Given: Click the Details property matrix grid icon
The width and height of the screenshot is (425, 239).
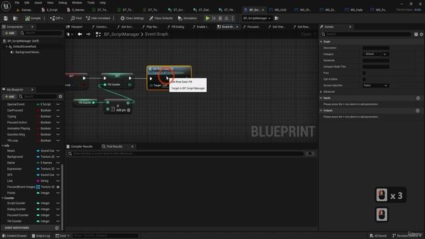Looking at the screenshot, I should point(416,35).
